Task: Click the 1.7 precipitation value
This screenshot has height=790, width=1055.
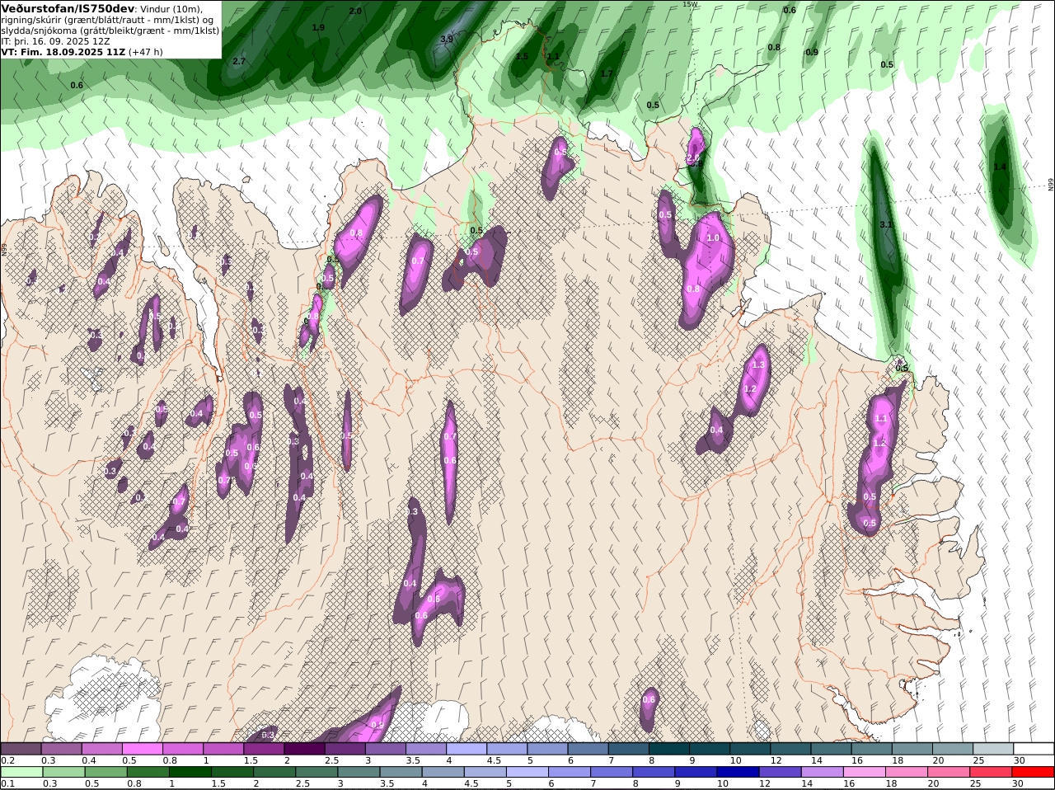Action: [607, 73]
